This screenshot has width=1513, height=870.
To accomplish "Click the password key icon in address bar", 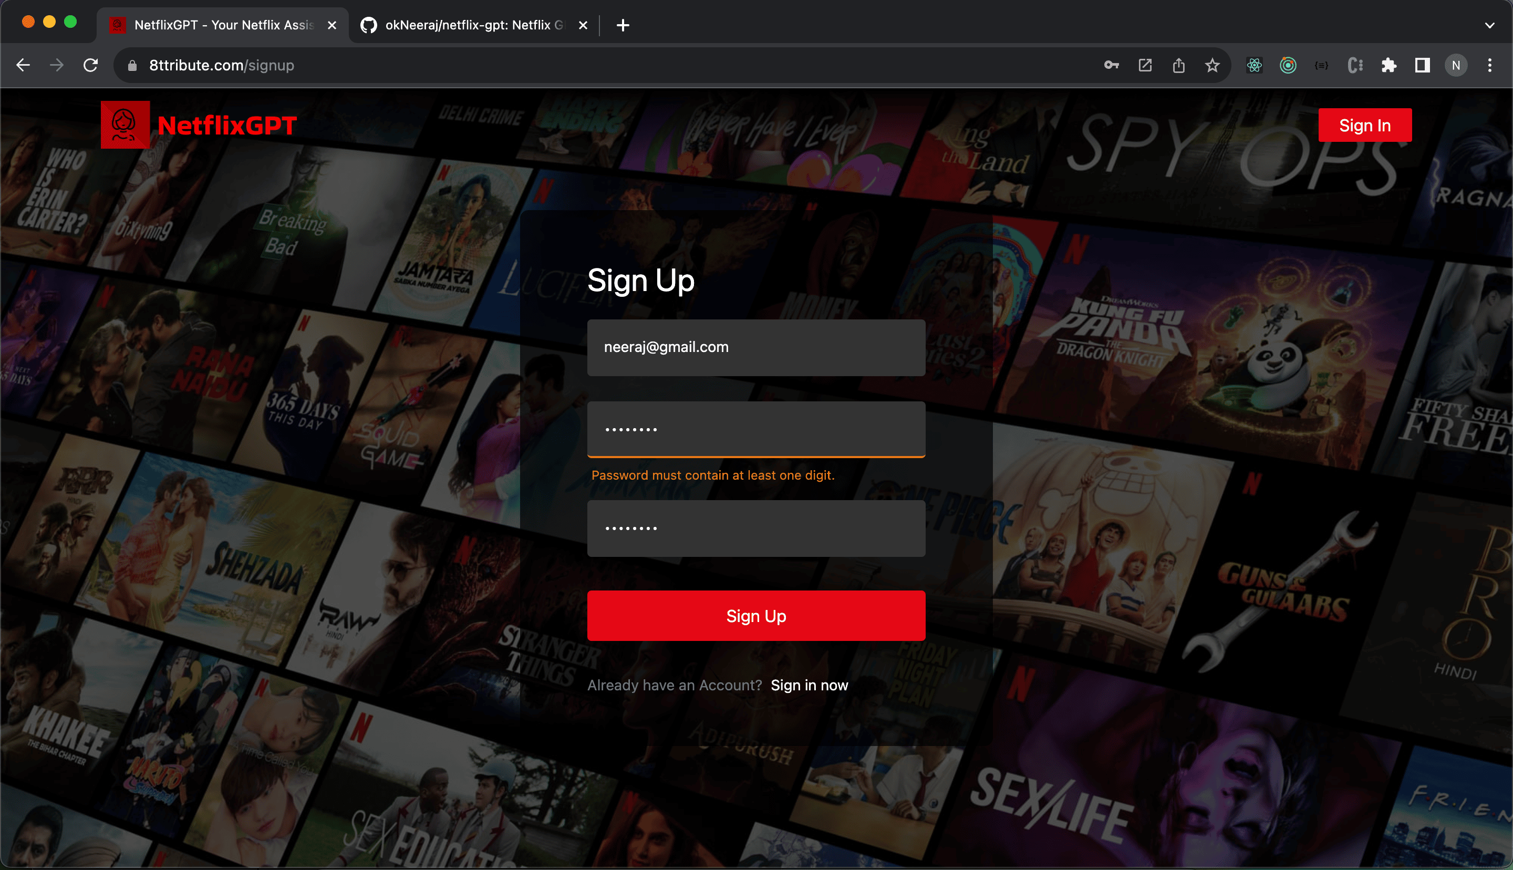I will tap(1111, 65).
